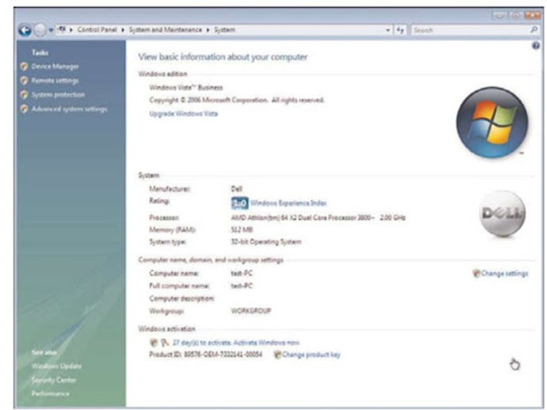Open the address bar history dropdown
Screen dimensions: 547x410
(x=388, y=30)
